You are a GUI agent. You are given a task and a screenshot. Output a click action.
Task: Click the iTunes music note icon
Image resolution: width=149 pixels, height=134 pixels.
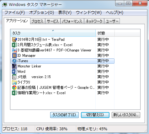coord(14,61)
